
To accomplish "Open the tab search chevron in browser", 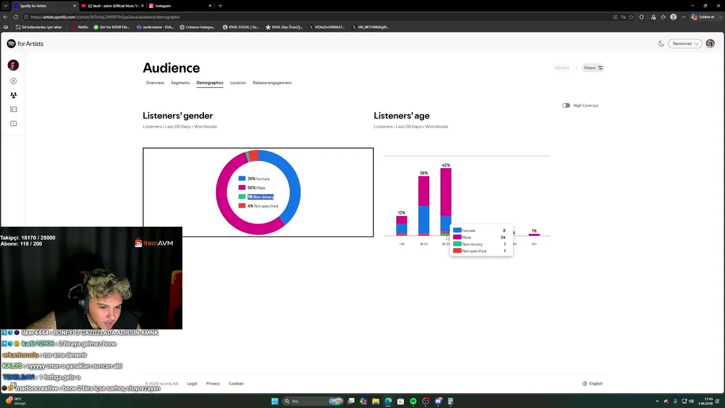I will point(5,6).
